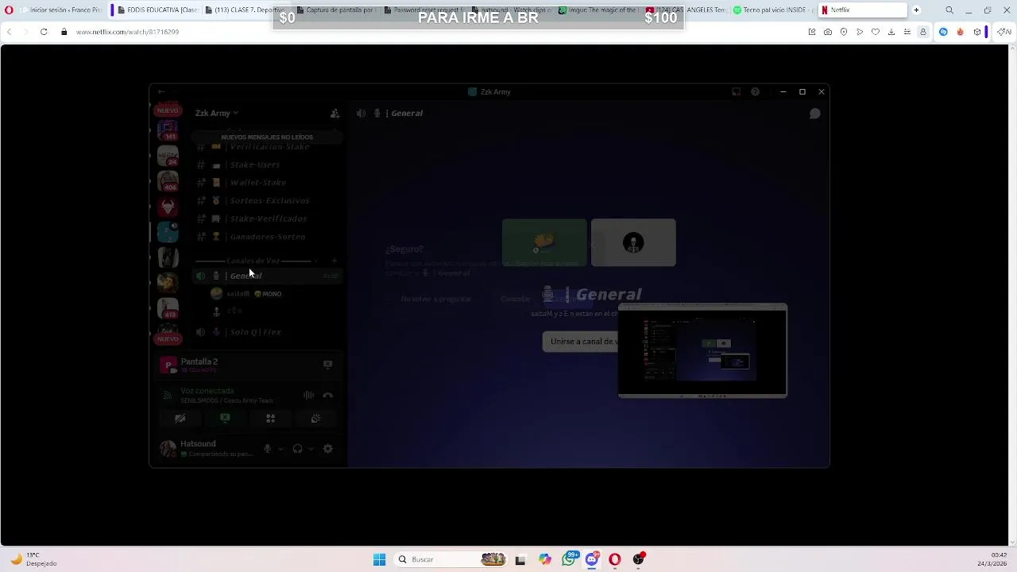The image size is (1017, 572).
Task: Click the green participant tile in call
Action: (544, 242)
